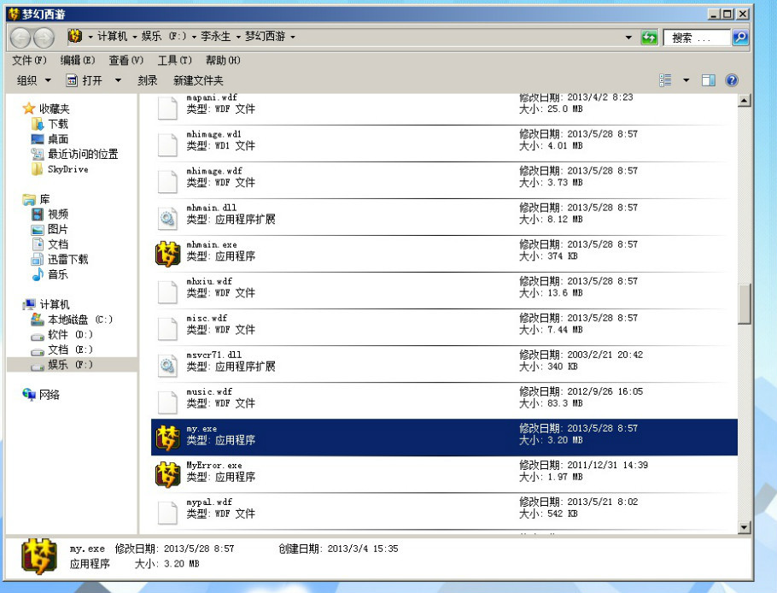
Task: Click the folder icon in the address bar
Action: (75, 36)
